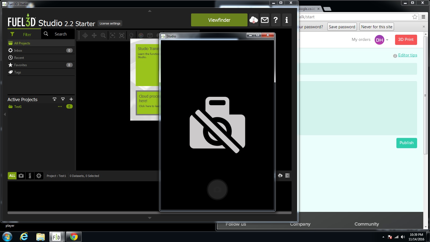The width and height of the screenshot is (430, 242).
Task: Toggle the camera captures filter
Action: (21, 176)
